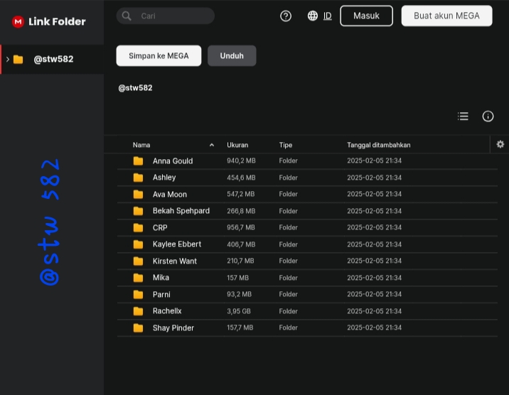
Task: Click Folder type in CRP row
Action: pyautogui.click(x=288, y=227)
